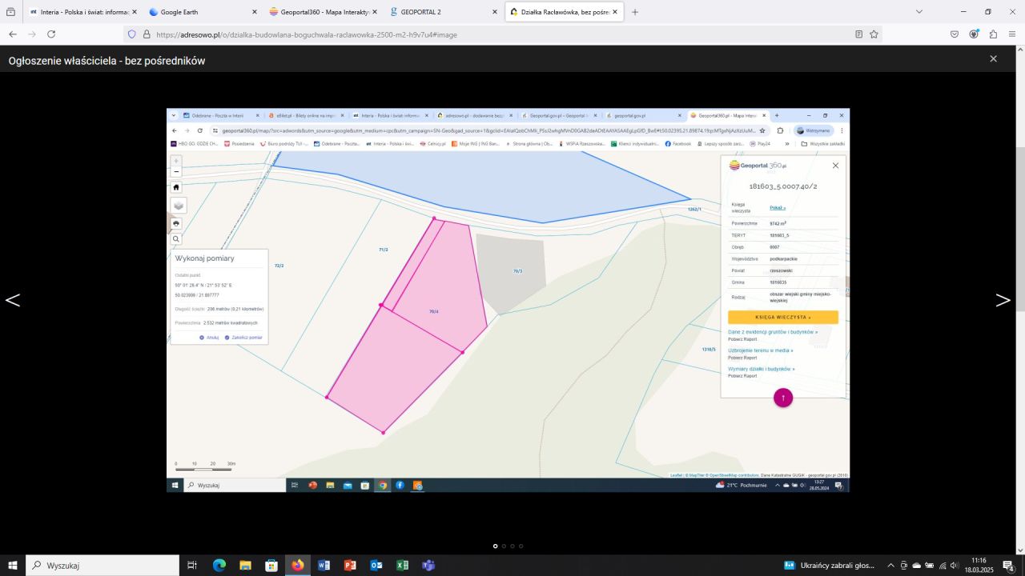Go back to the previous page

[13, 34]
